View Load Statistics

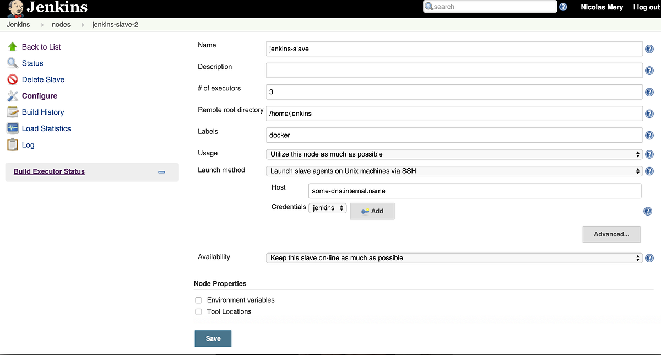point(46,128)
